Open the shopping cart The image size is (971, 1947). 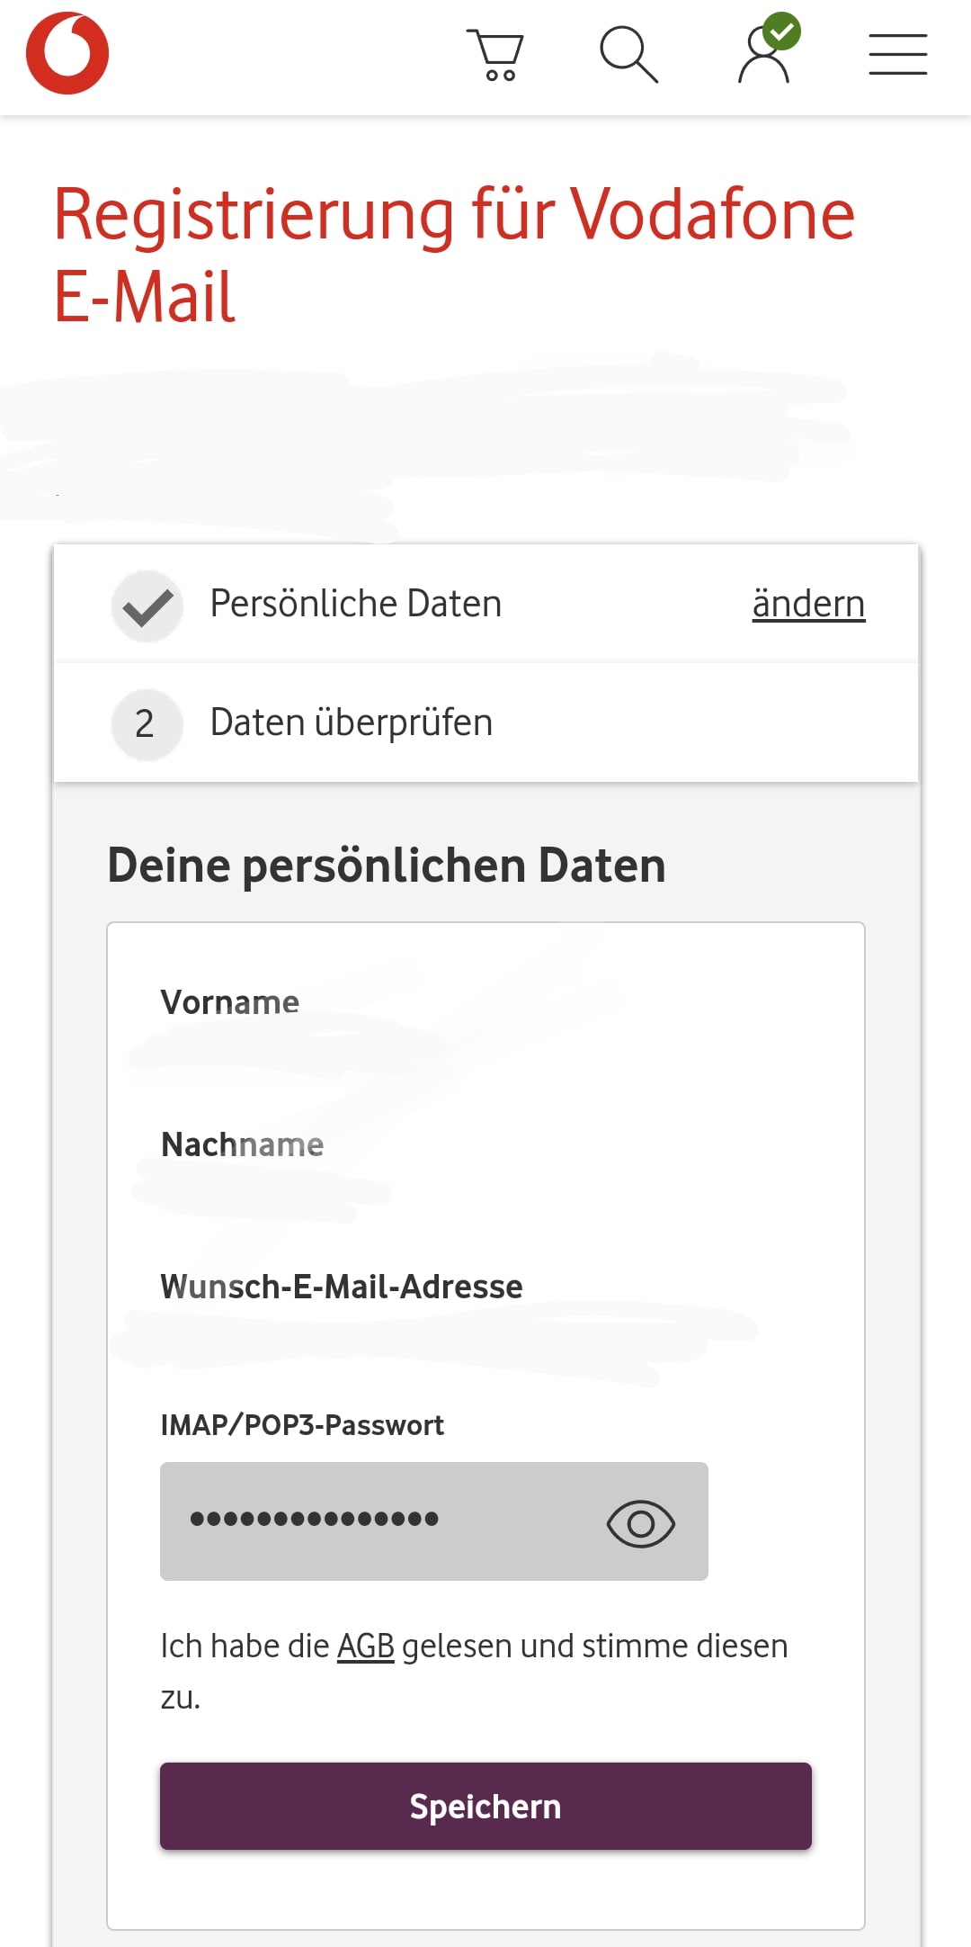[495, 56]
